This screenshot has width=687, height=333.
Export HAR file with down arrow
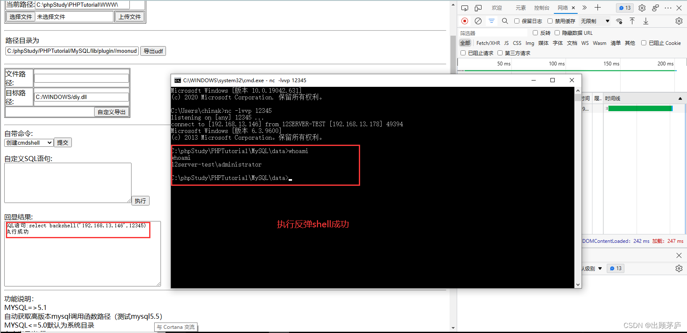click(646, 21)
